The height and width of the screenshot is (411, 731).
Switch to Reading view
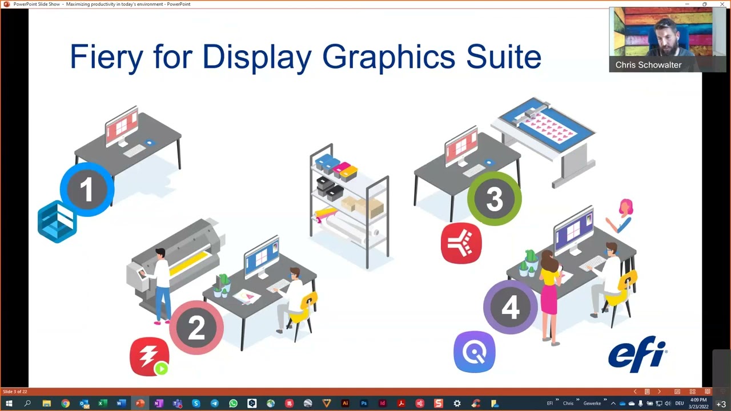coord(707,392)
